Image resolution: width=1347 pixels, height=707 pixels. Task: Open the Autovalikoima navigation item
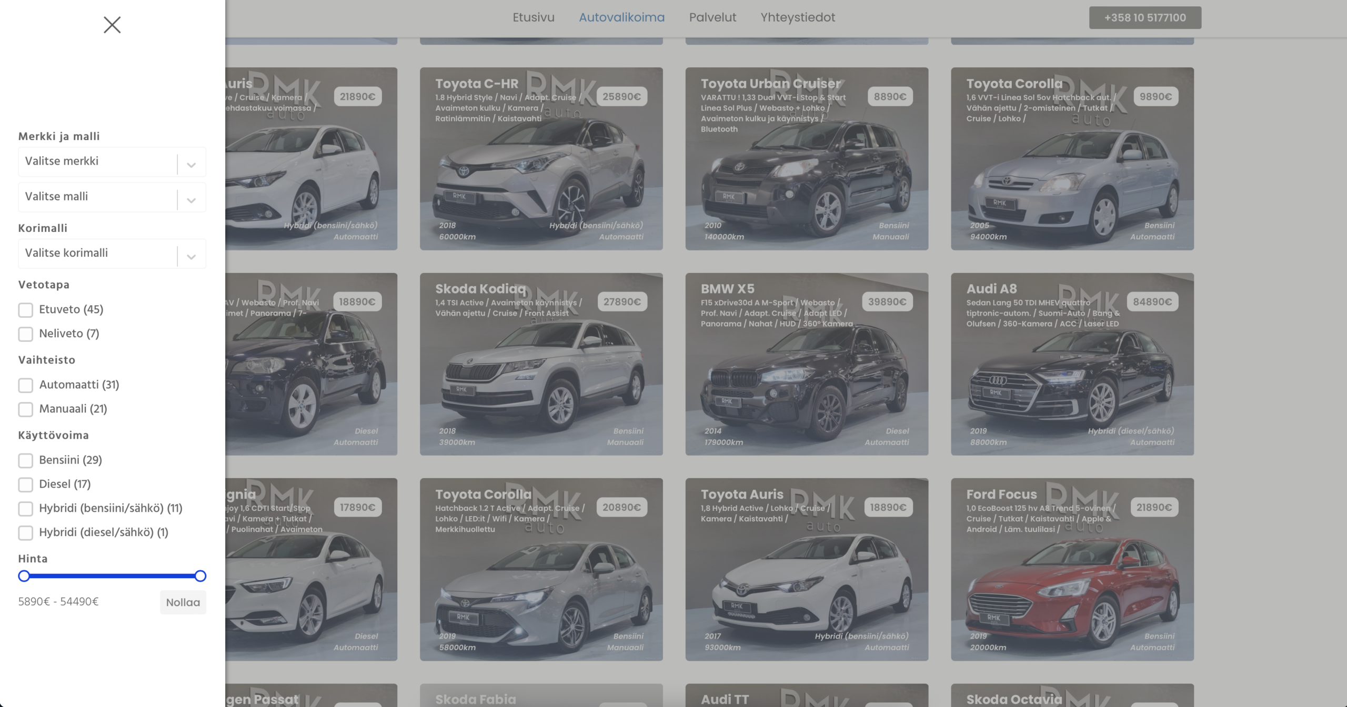point(622,17)
